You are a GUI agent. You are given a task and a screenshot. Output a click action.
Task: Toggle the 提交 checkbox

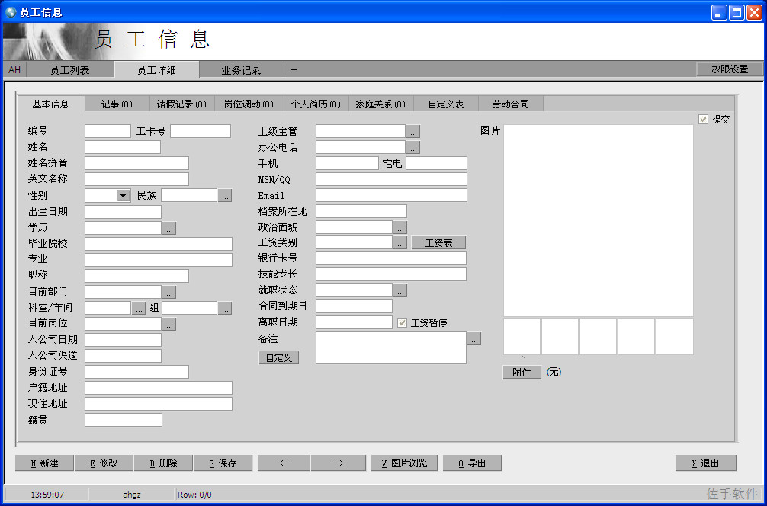tap(703, 119)
